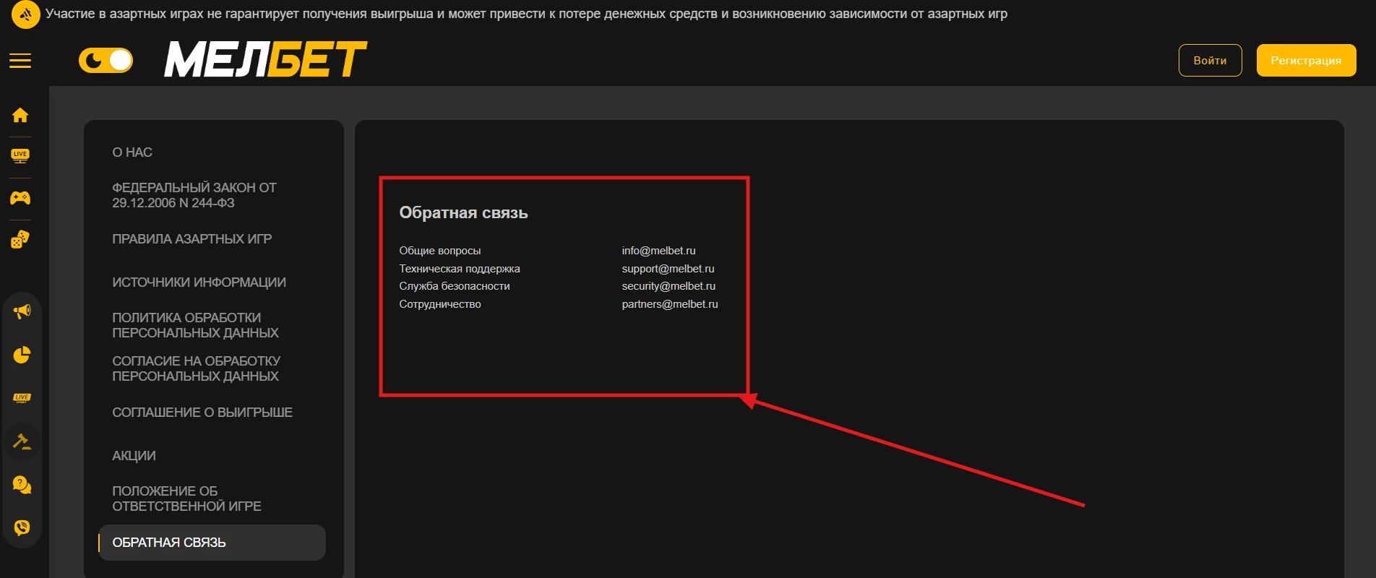1376x578 pixels.
Task: Click the support@melbet.ru email
Action: (x=668, y=269)
